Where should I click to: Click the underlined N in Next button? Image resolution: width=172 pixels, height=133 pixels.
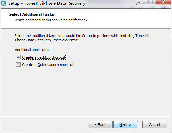pos(121,125)
